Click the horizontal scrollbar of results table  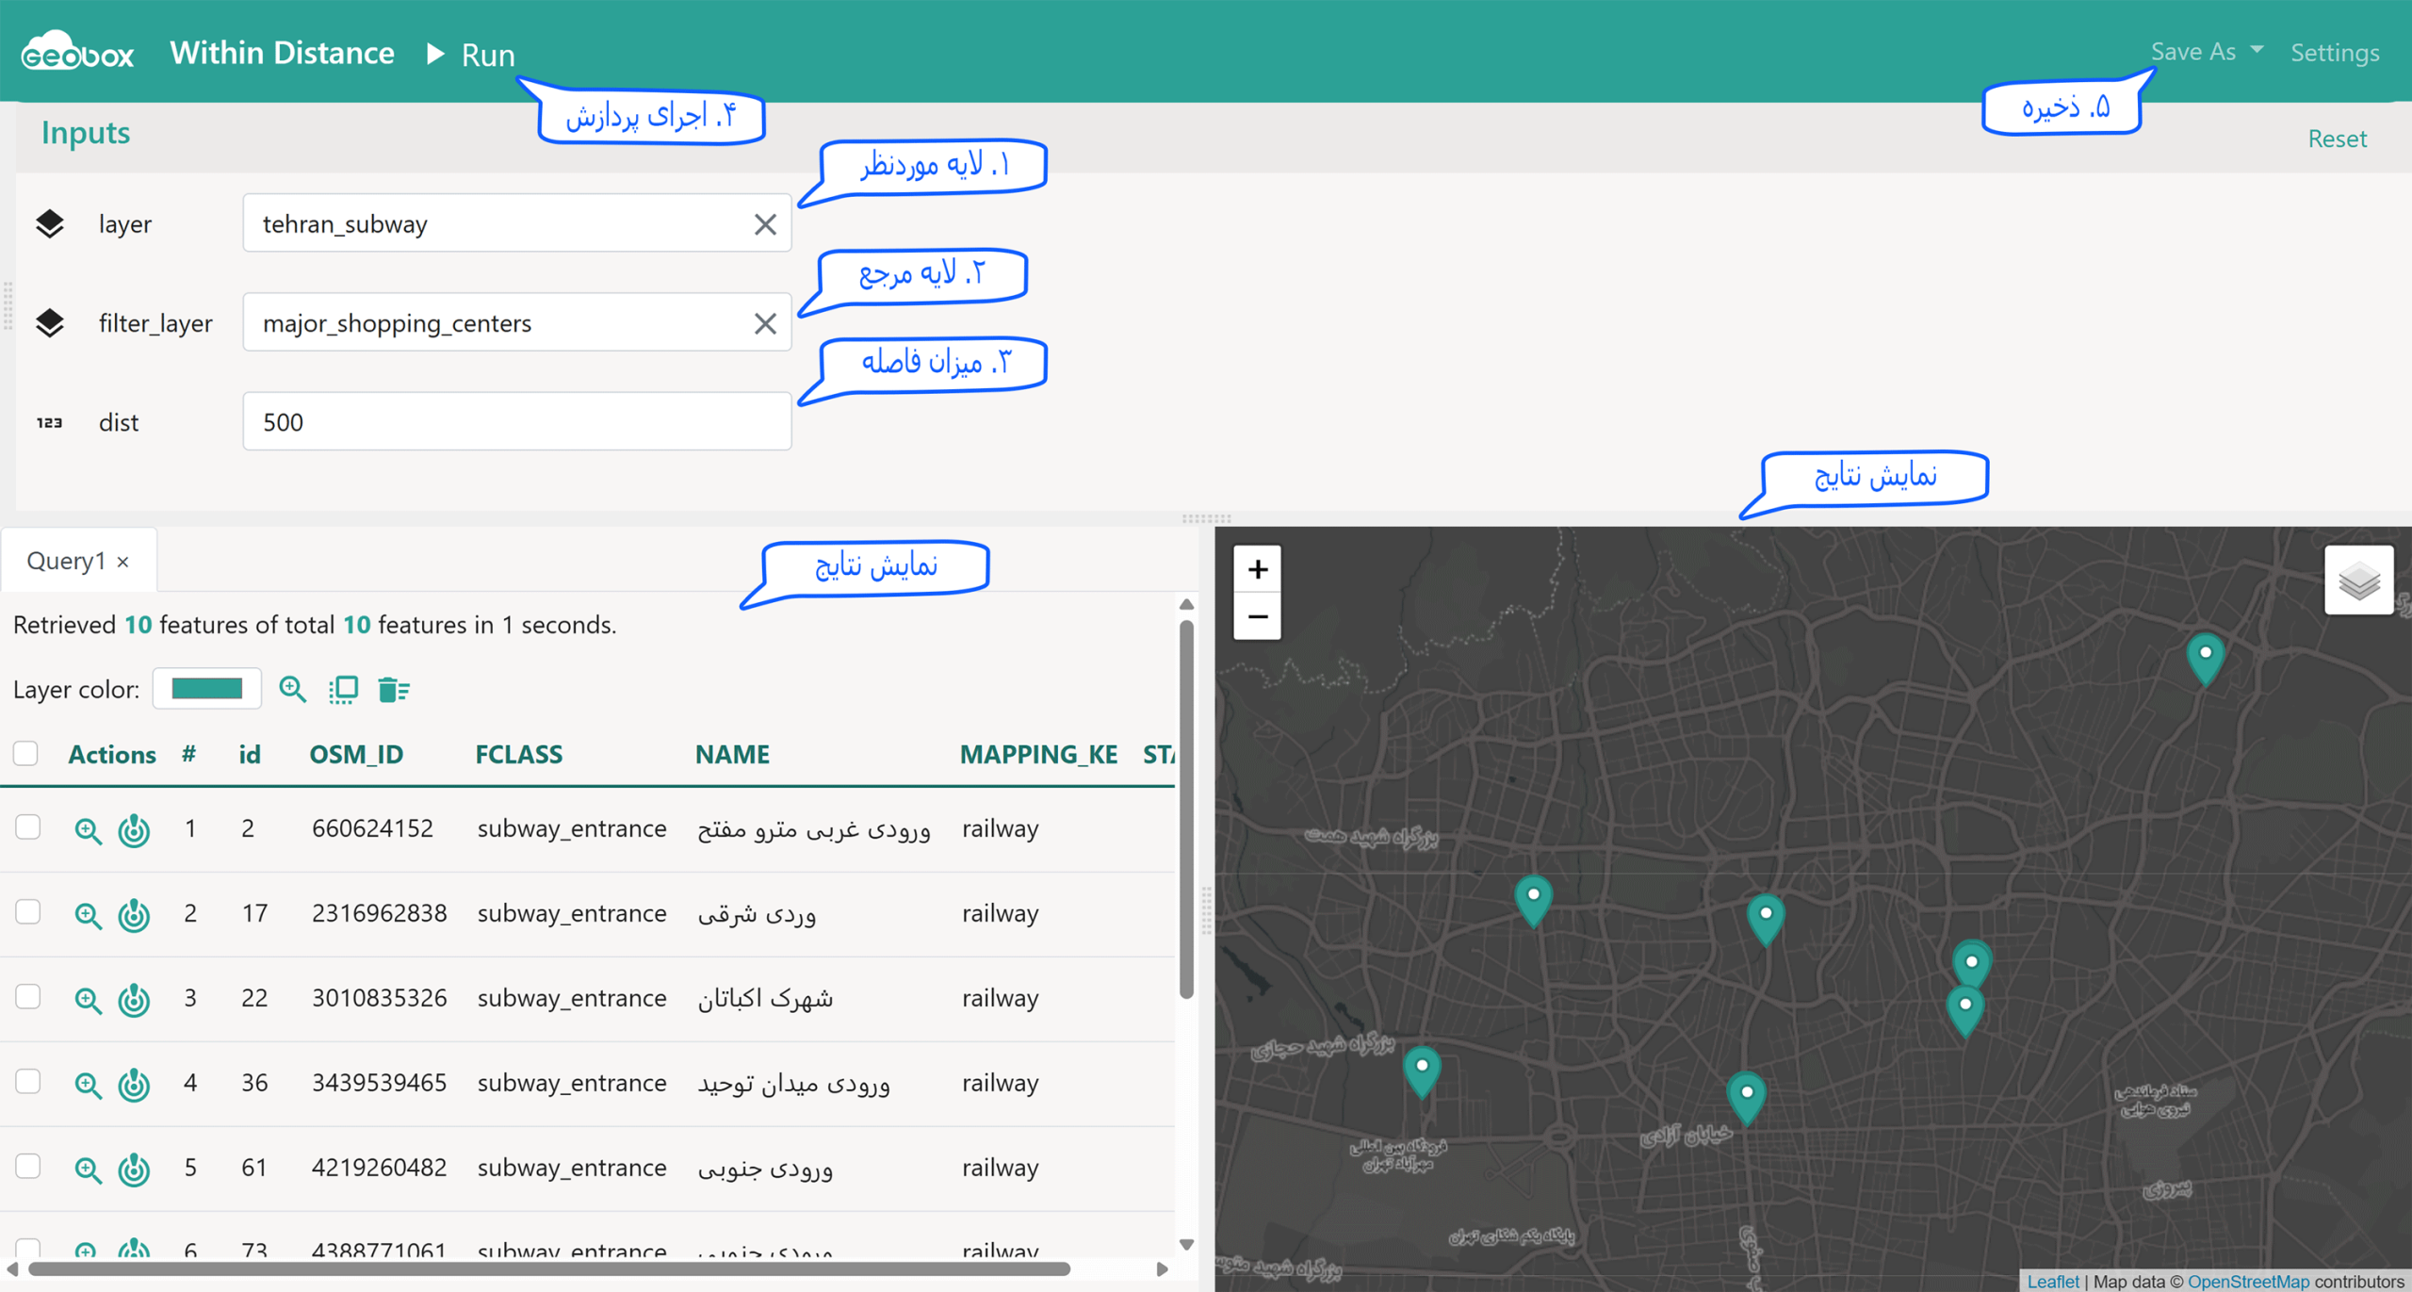click(549, 1269)
